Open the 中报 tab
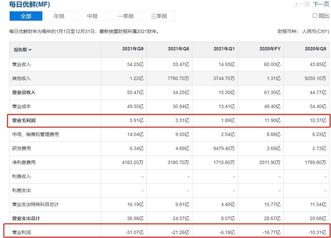Screen dimensions: 331x238 coord(92,16)
